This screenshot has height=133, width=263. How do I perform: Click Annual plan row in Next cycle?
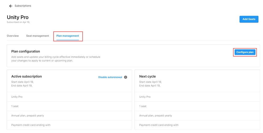(x=197, y=116)
